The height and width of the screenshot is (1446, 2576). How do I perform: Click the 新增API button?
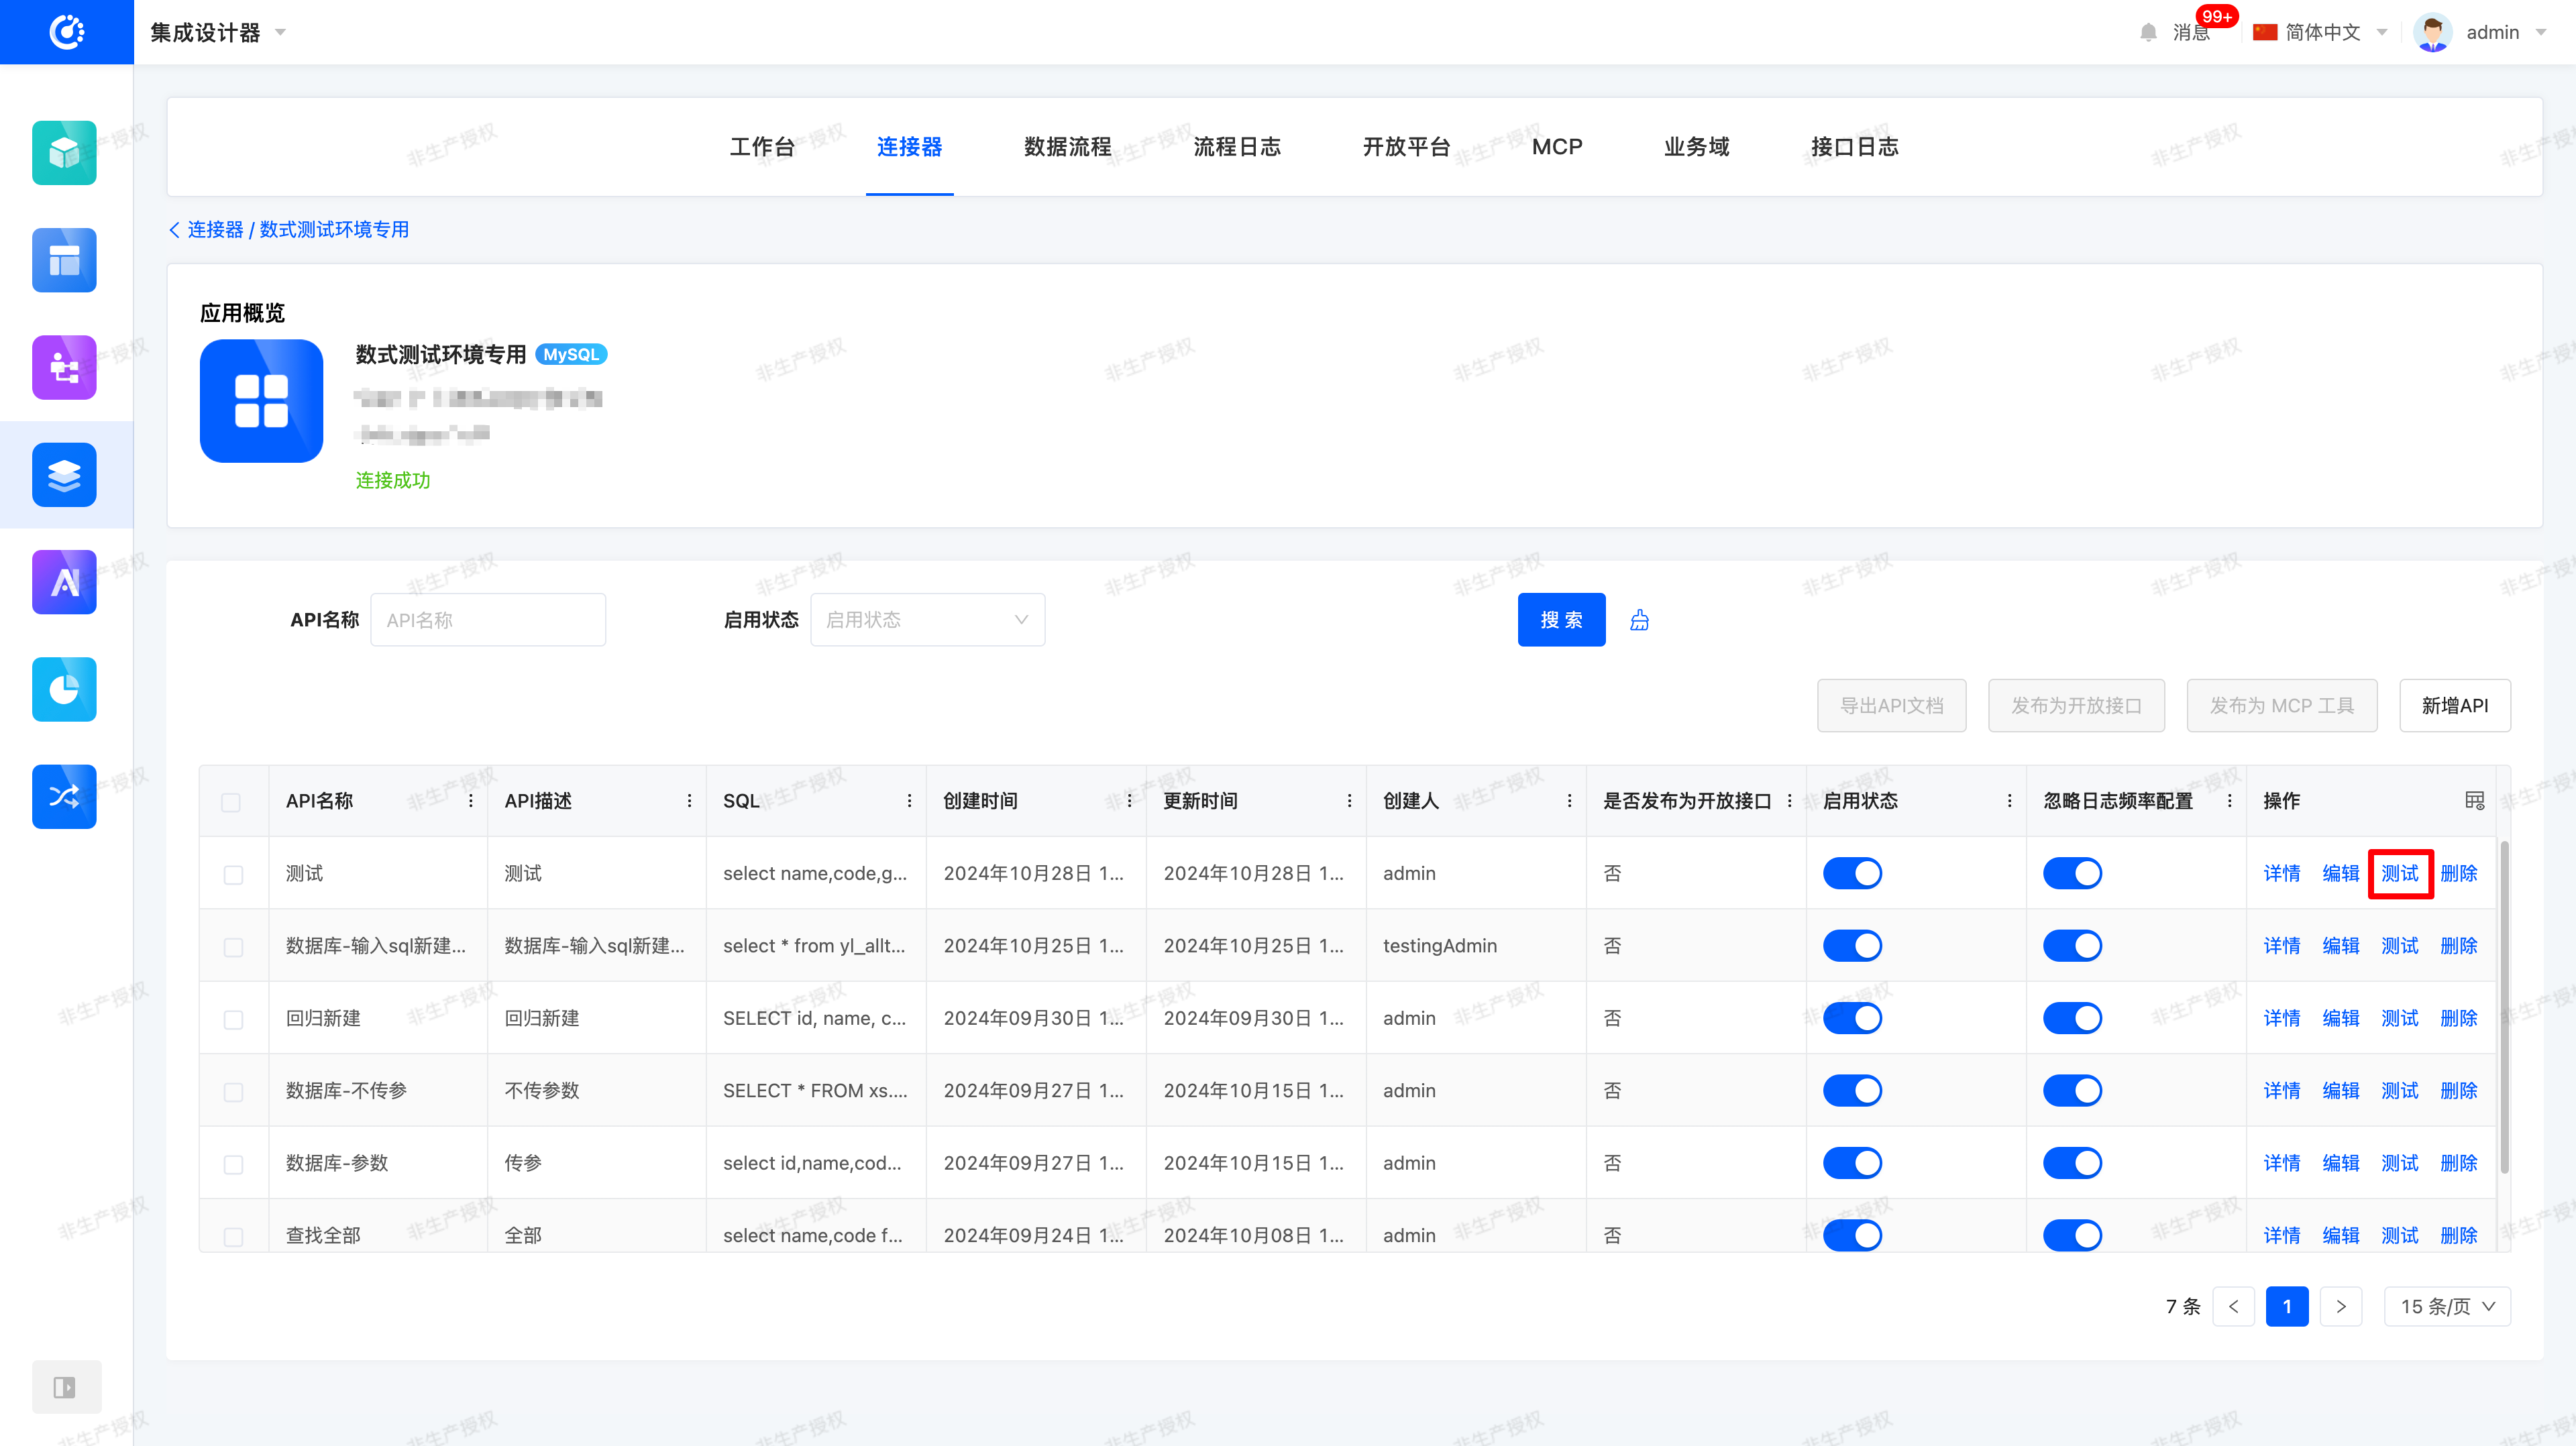tap(2454, 706)
